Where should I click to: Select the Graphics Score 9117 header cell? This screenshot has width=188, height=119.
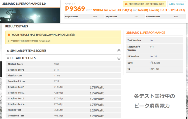tap(84, 17)
